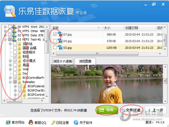Screen dimensions: 169x127
Task: Click the 设计模式 folder icon
Action: coord(19,61)
